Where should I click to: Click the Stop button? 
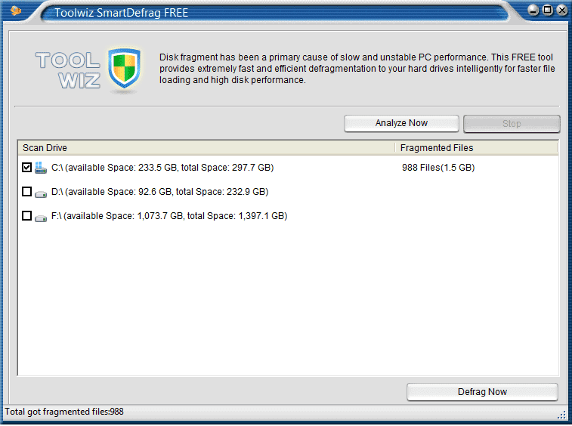coord(512,124)
